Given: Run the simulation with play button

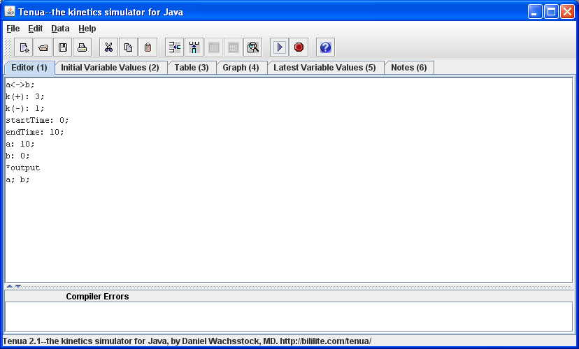Looking at the screenshot, I should [x=279, y=47].
